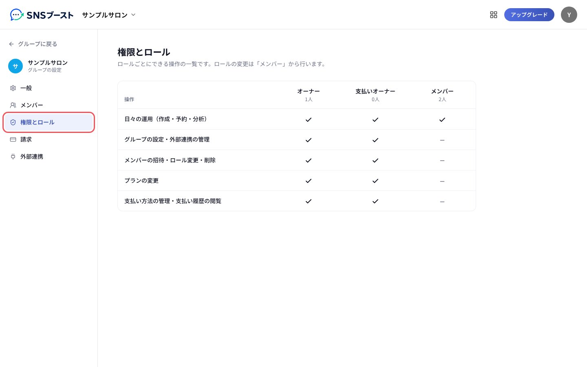Screen dimensions: 587x367
Task: Open the 一般 settings menu item
Action: tap(49, 88)
